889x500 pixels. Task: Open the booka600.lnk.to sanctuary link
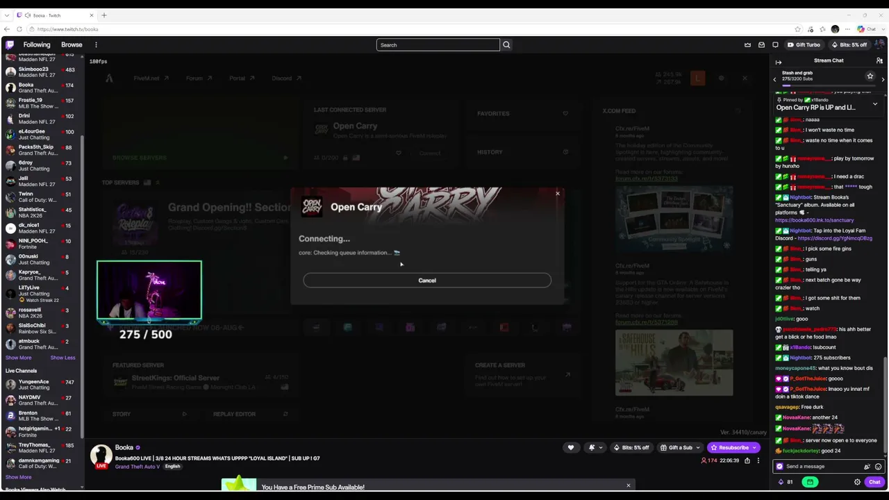pos(815,220)
